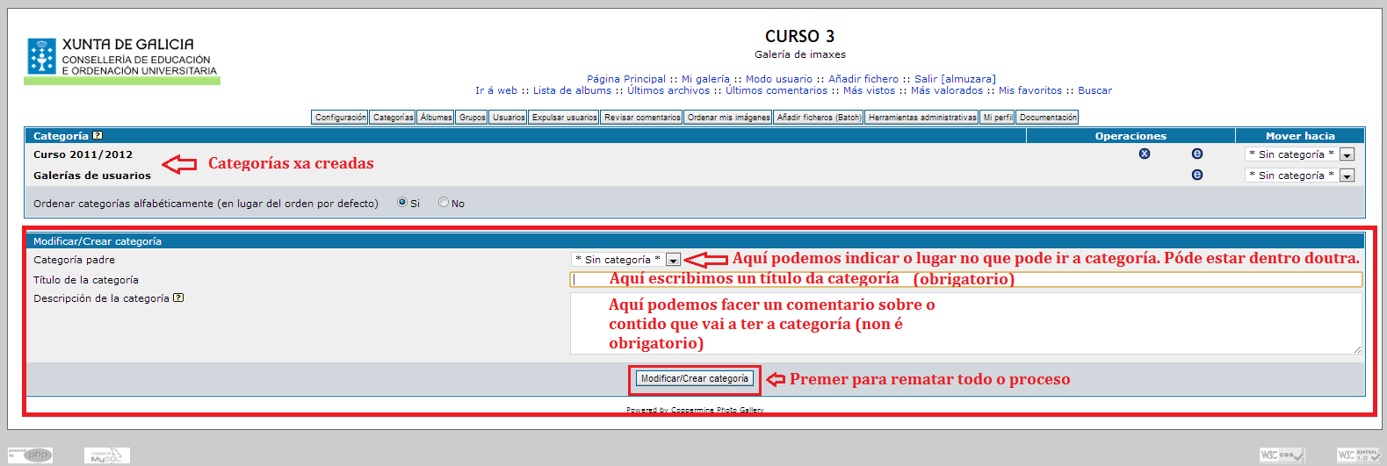Go to Álbumes admin menu item
1387x466 pixels.
tap(436, 118)
